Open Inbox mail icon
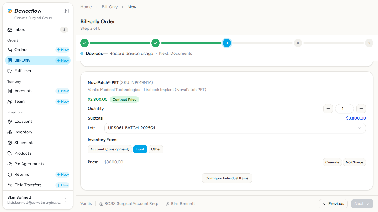Image resolution: width=378 pixels, height=212 pixels. (x=10, y=30)
